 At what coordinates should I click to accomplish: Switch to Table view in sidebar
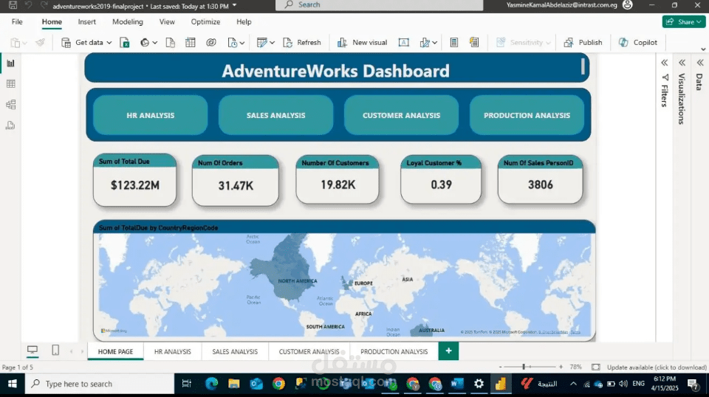pos(11,84)
